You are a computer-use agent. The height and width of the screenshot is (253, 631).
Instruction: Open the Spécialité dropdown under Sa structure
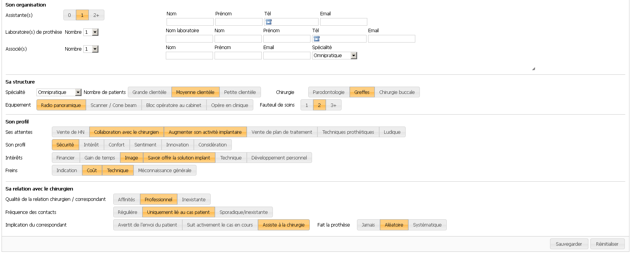(78, 92)
